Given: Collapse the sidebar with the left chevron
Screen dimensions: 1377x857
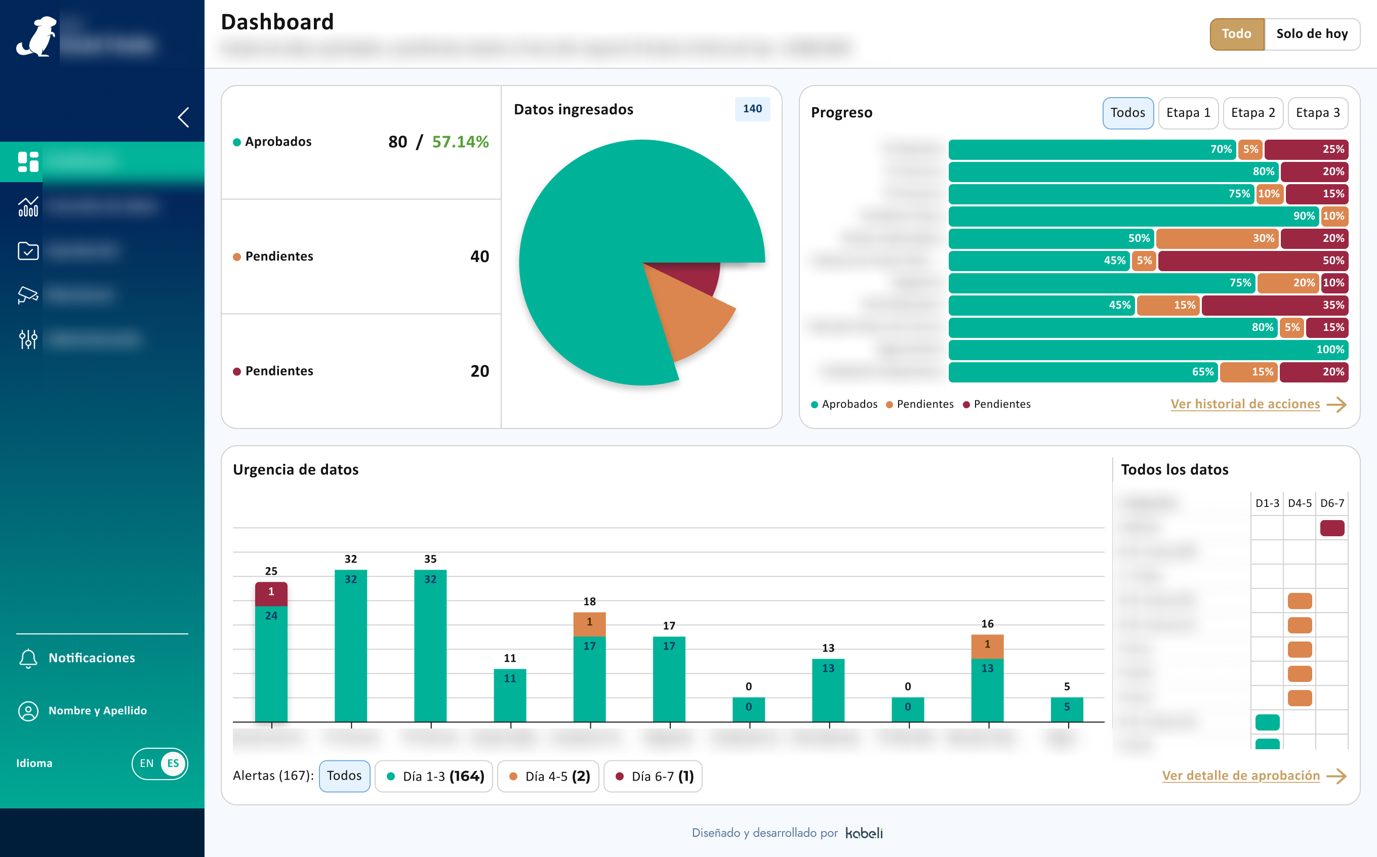Looking at the screenshot, I should [183, 117].
